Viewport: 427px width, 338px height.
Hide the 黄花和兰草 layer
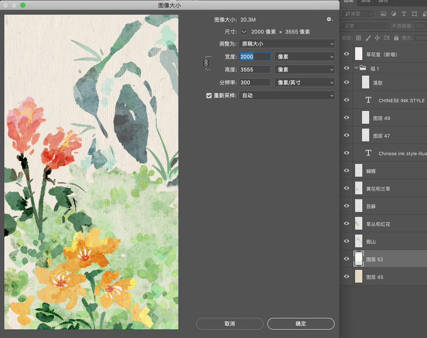click(x=346, y=188)
